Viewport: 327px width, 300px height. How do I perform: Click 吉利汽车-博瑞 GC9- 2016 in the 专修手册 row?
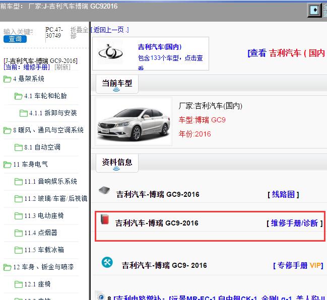click(x=164, y=265)
